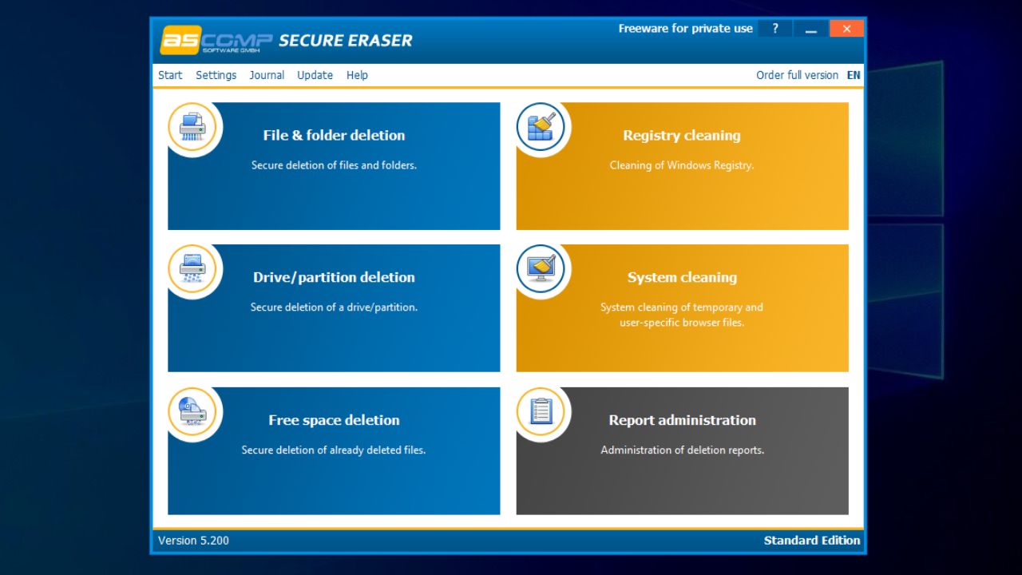
Task: Click the Free space deletion disc icon
Action: point(192,411)
